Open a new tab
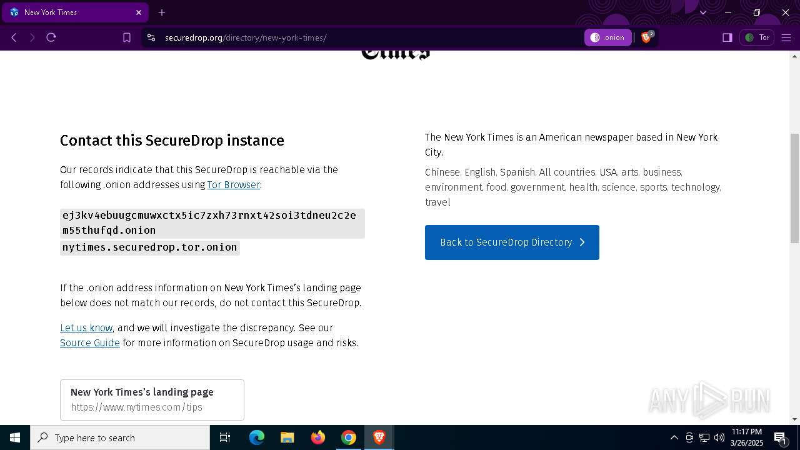The image size is (800, 450). pyautogui.click(x=162, y=12)
